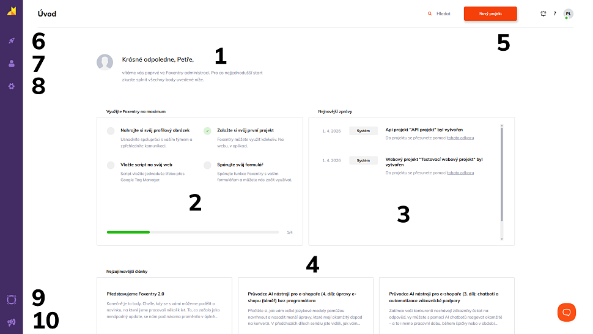
Task: Click the Foxentry logo in sidebar
Action: coord(12,12)
